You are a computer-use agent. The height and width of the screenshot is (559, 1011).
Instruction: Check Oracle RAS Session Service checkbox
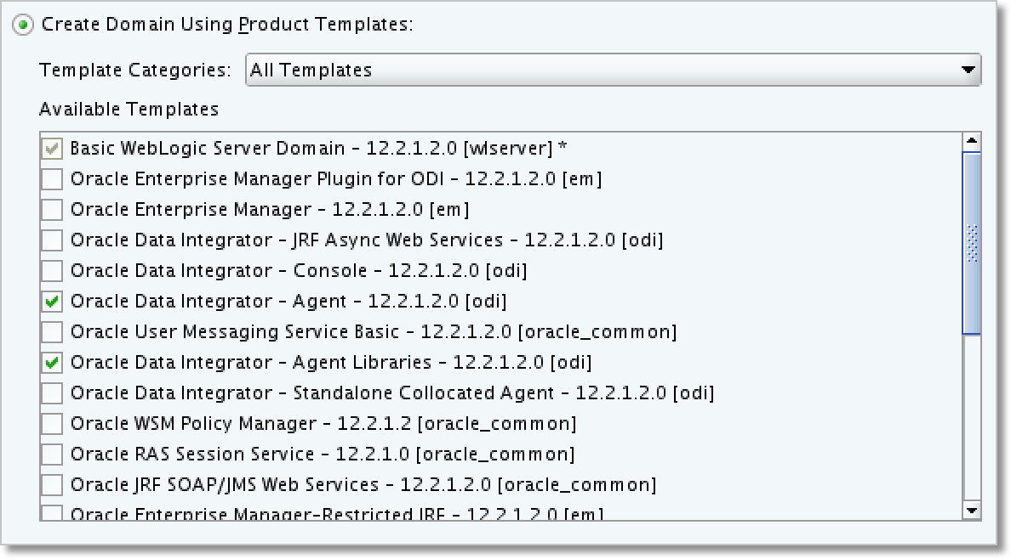(52, 454)
